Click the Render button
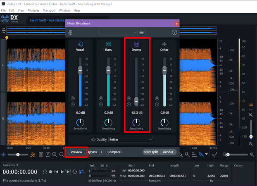This screenshot has width=257, height=186. click(168, 152)
